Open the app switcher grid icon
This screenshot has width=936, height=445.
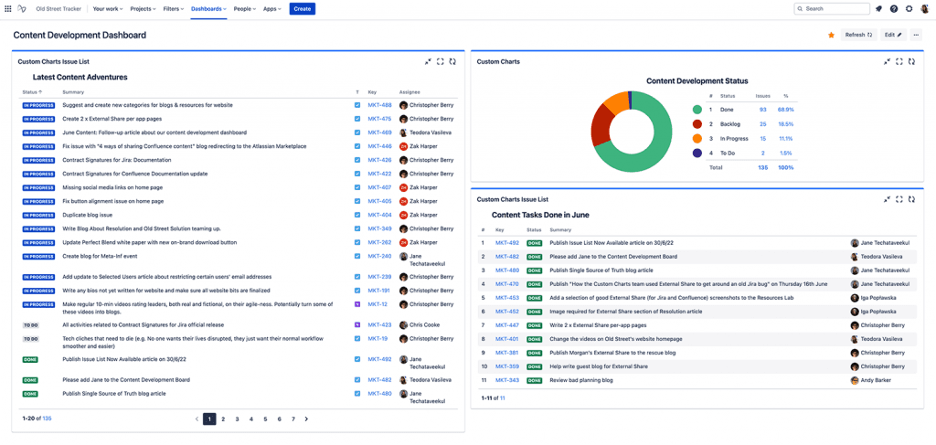[x=8, y=8]
